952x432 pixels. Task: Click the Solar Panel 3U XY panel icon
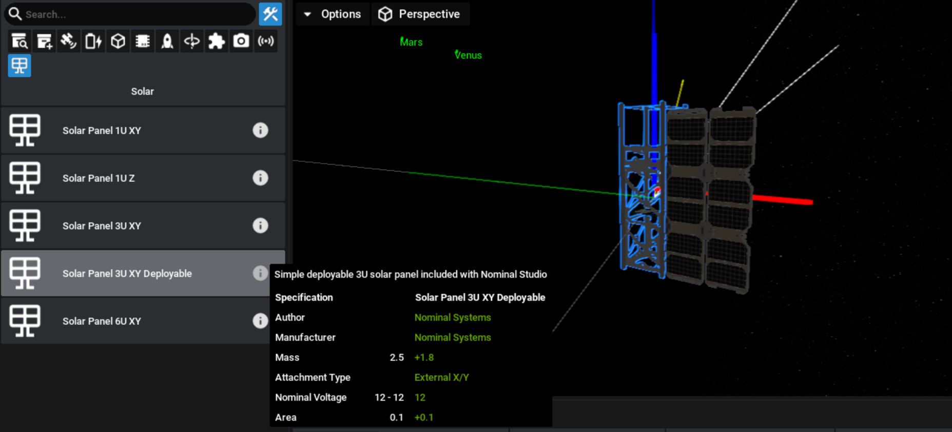click(25, 225)
